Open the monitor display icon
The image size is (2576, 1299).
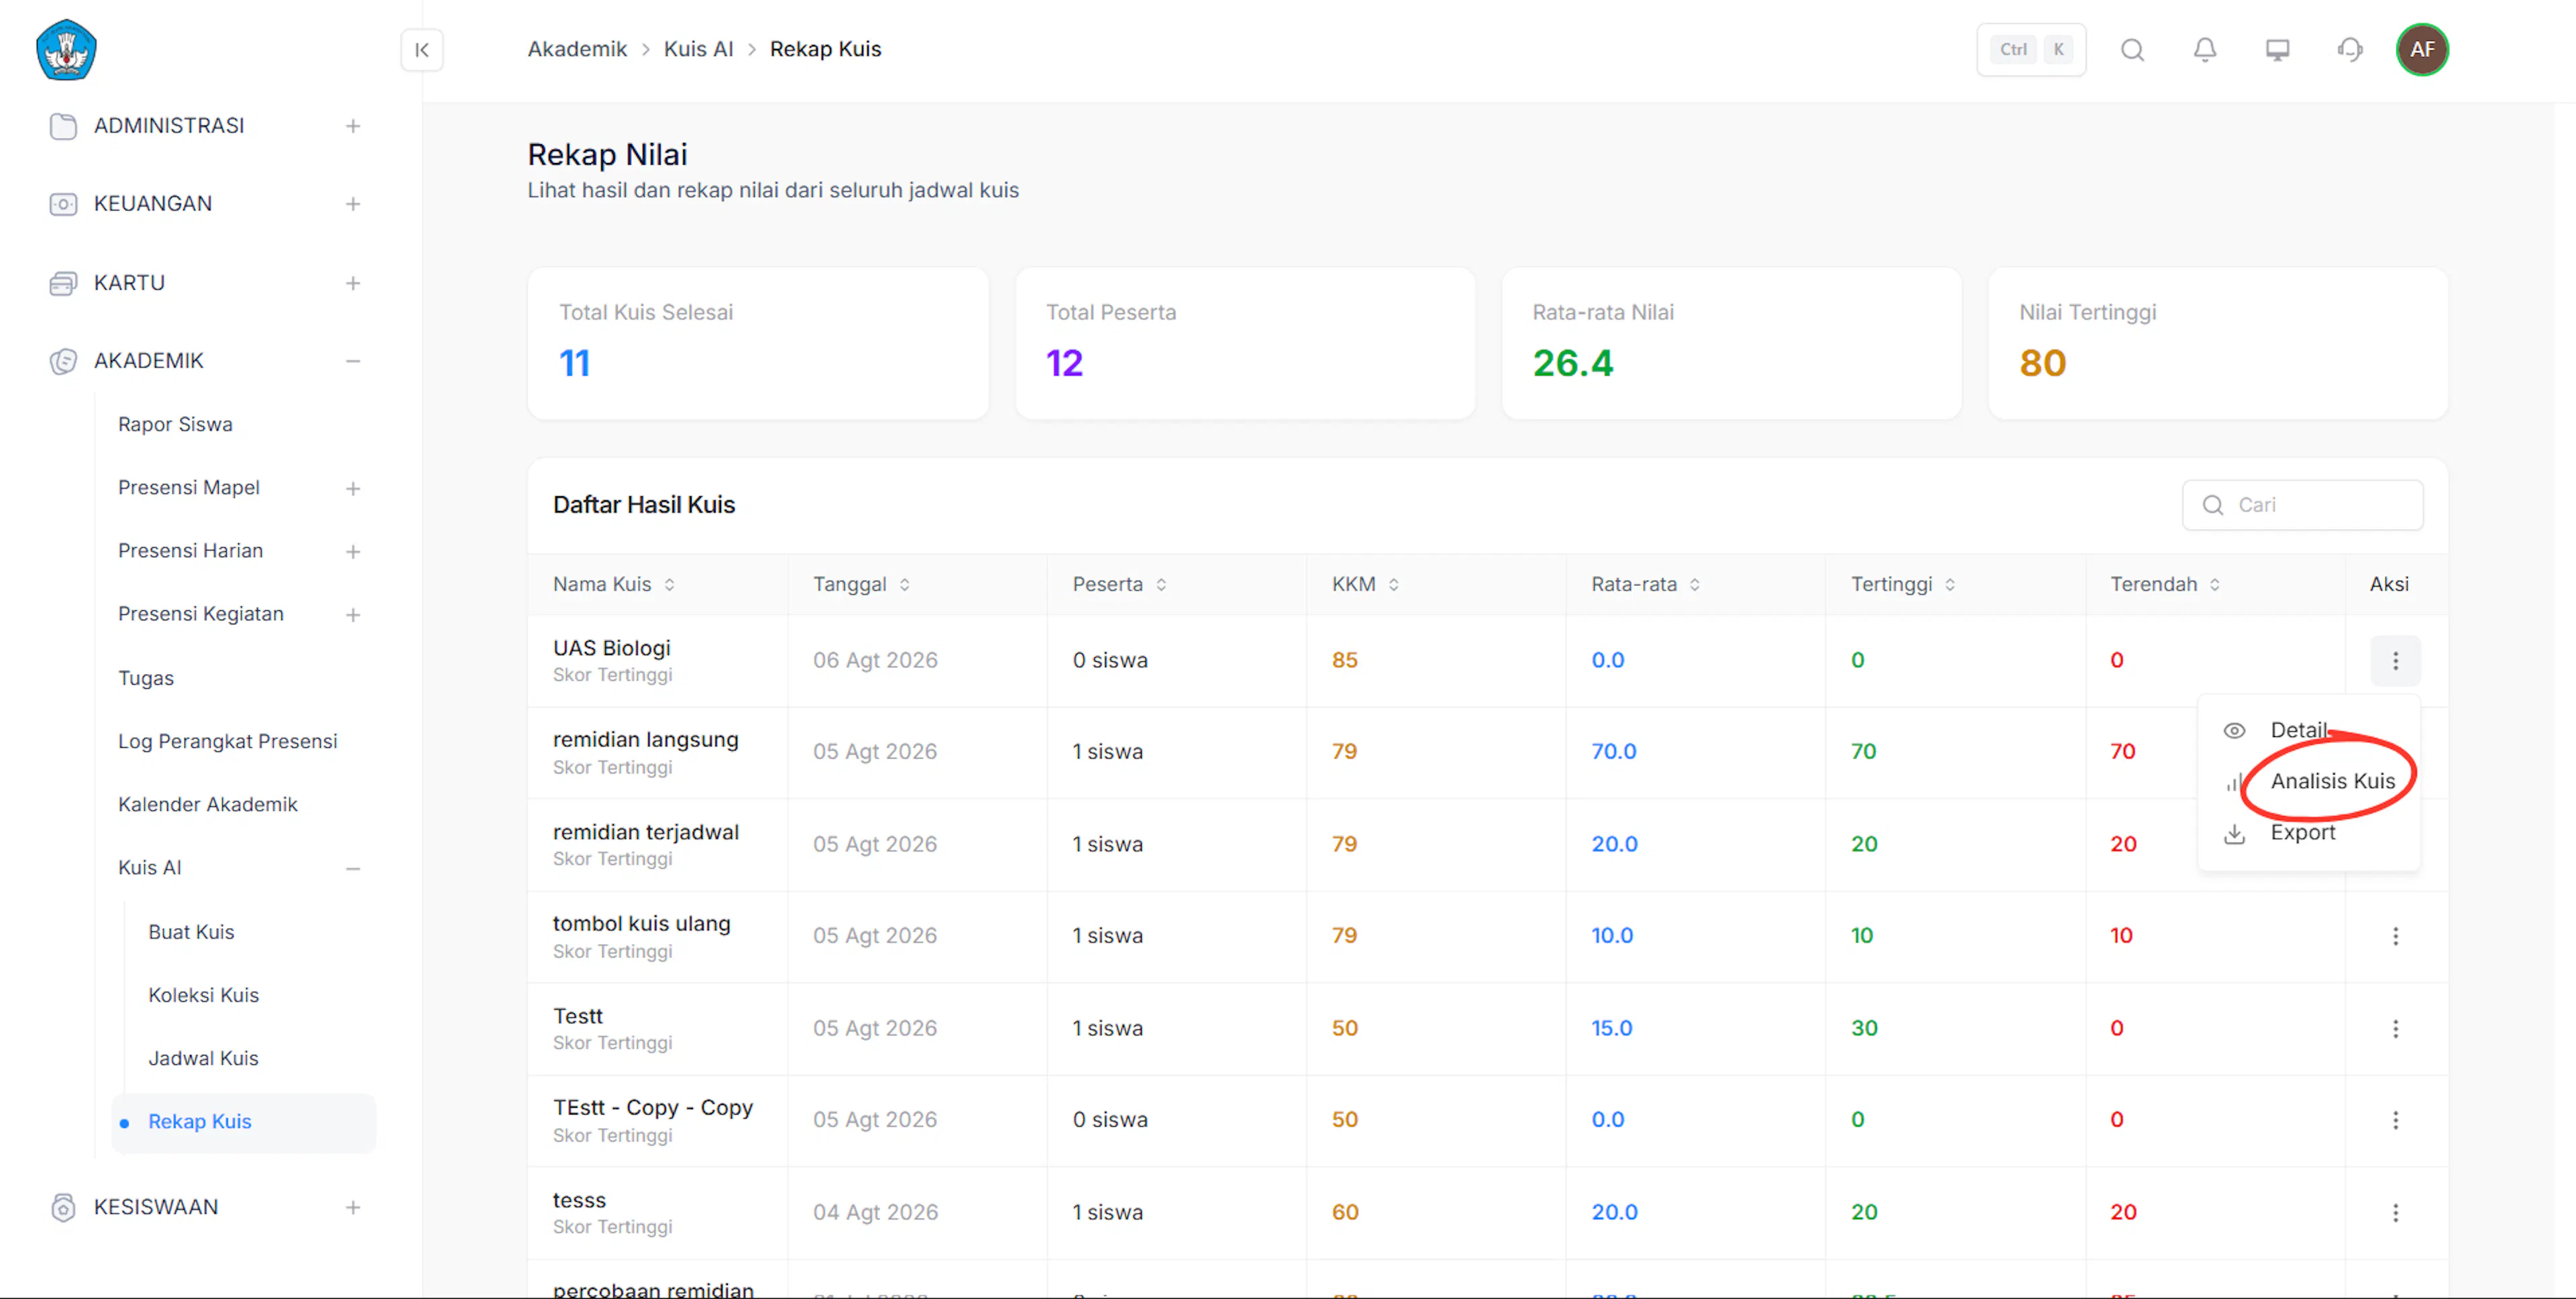click(2277, 50)
